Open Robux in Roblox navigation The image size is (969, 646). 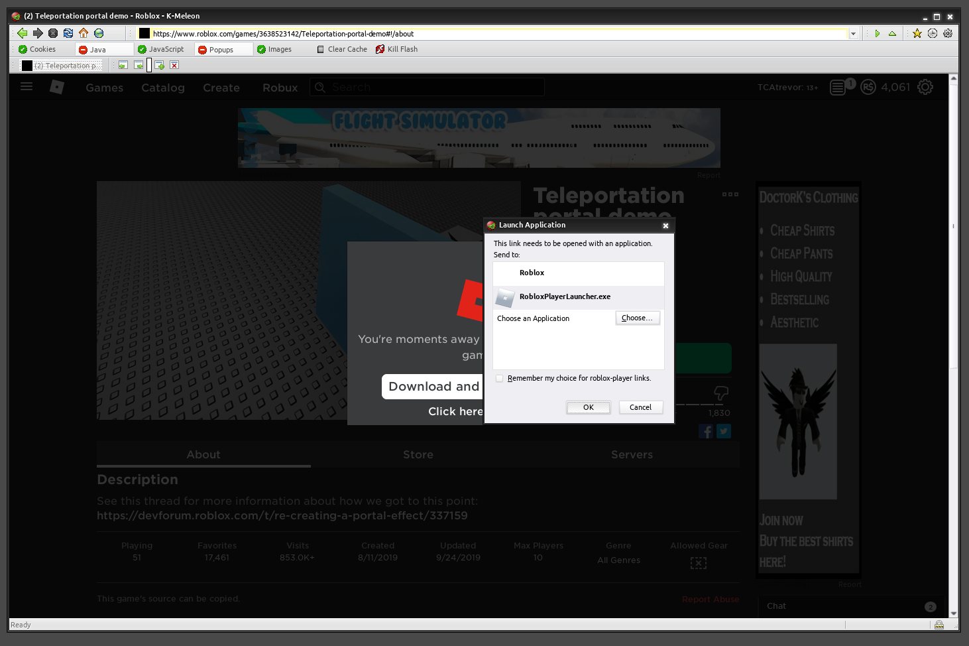tap(280, 88)
